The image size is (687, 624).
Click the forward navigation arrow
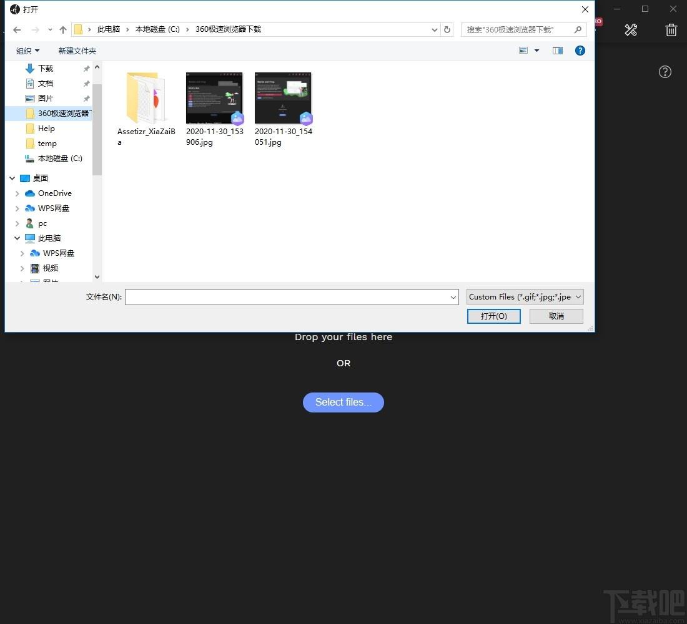[x=35, y=30]
